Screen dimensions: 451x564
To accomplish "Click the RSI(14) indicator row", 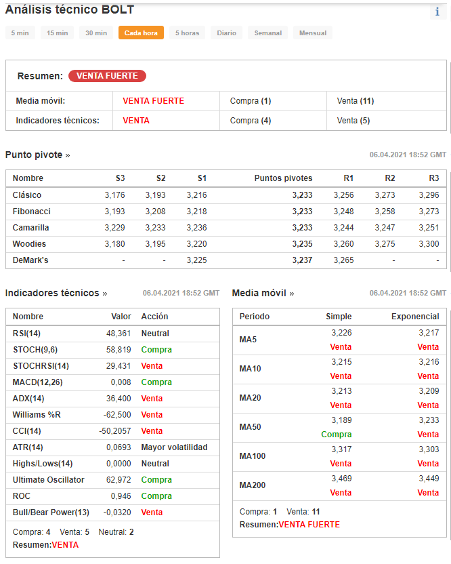I will [x=27, y=334].
